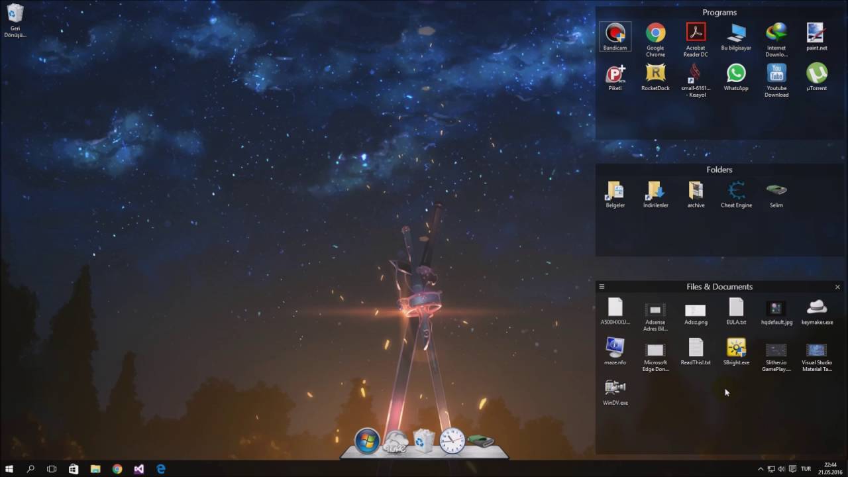Open the green drive icon in RocketDock

pyautogui.click(x=480, y=440)
